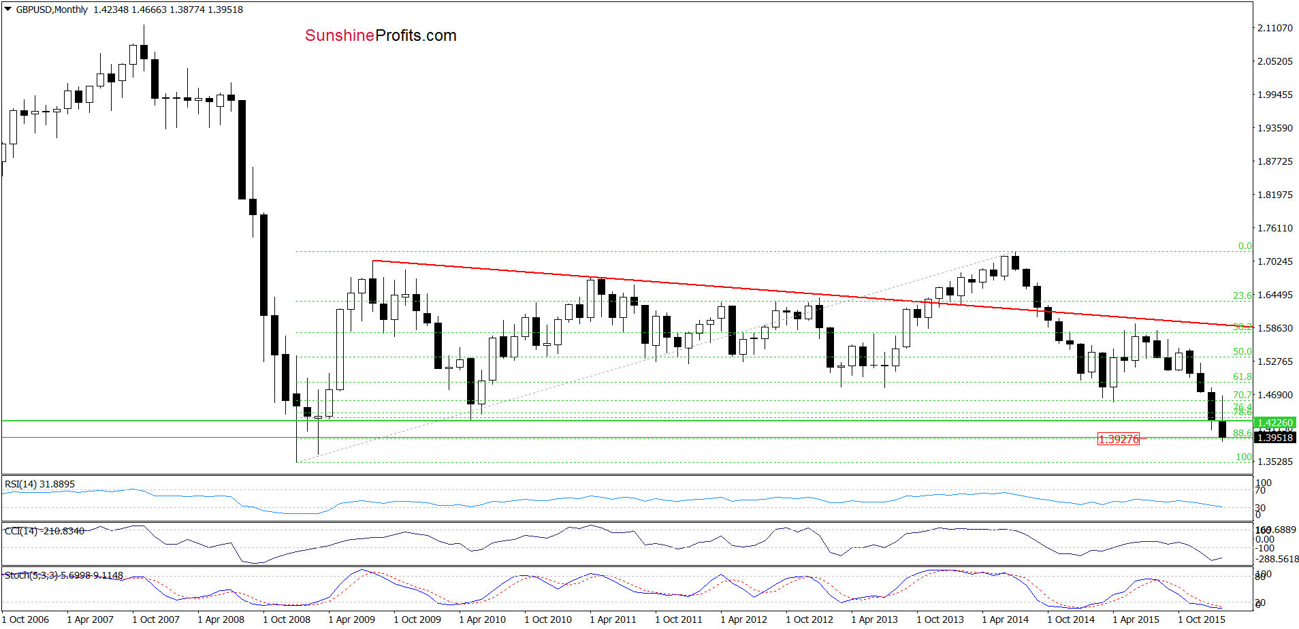Click the 1.76110 price axis value

tap(1275, 228)
